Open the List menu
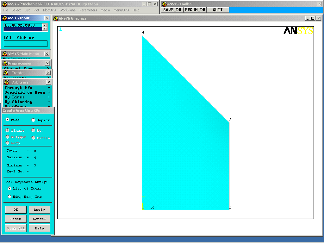324x243 pixels. [x=27, y=10]
